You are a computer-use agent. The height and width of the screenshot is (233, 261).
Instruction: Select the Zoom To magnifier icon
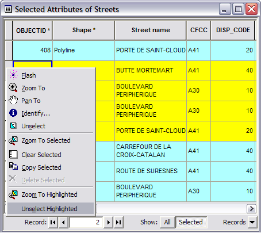13,87
